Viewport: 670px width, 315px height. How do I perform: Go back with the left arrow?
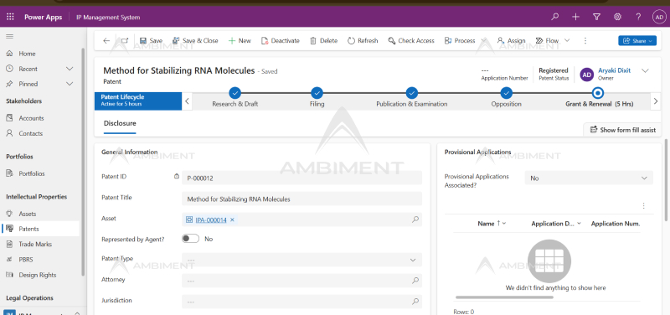click(106, 40)
